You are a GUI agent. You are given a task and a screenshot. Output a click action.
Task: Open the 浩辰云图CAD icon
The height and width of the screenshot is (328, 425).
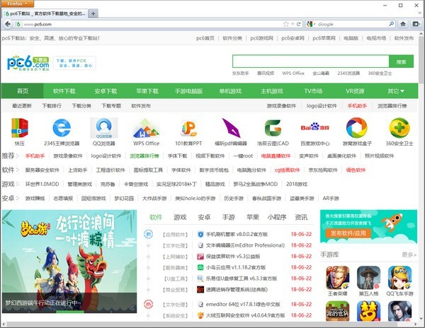coord(273,128)
